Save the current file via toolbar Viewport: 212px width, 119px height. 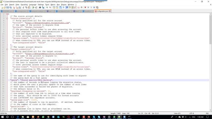pyautogui.click(x=8, y=7)
